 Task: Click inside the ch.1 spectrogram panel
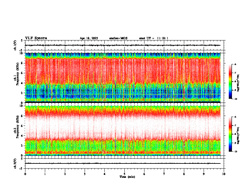[x=122, y=78]
